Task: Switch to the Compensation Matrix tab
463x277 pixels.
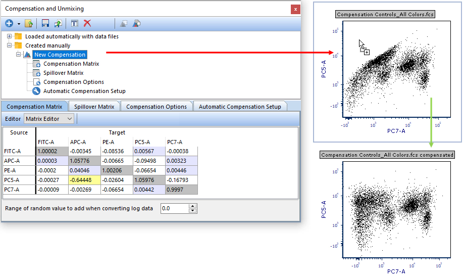Action: pyautogui.click(x=34, y=107)
